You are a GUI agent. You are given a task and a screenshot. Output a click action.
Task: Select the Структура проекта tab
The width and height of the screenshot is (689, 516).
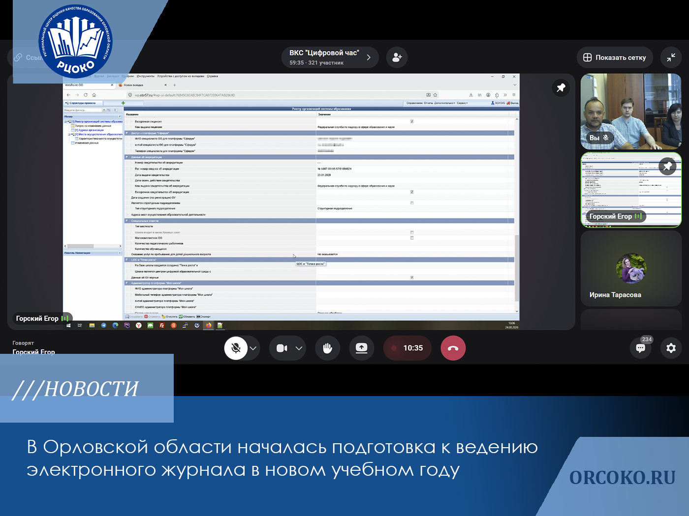tap(83, 103)
